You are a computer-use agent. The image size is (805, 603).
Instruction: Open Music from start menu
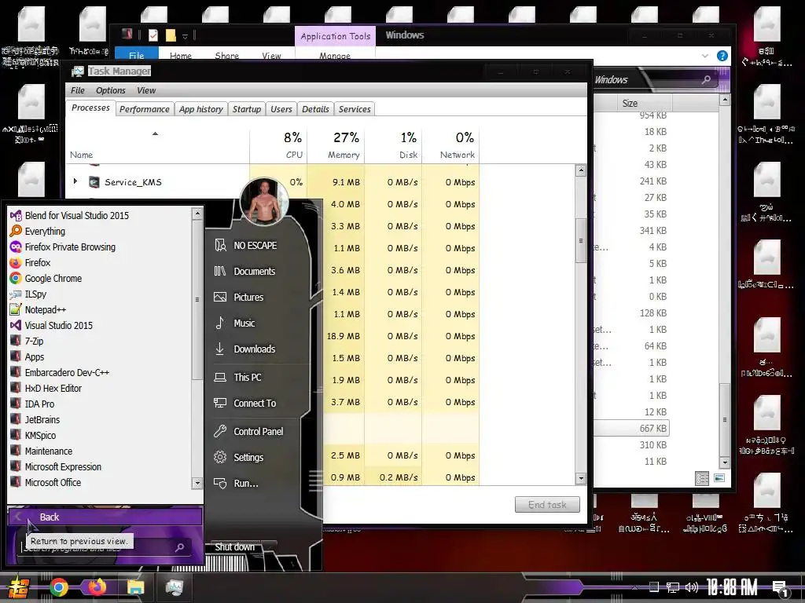(244, 323)
